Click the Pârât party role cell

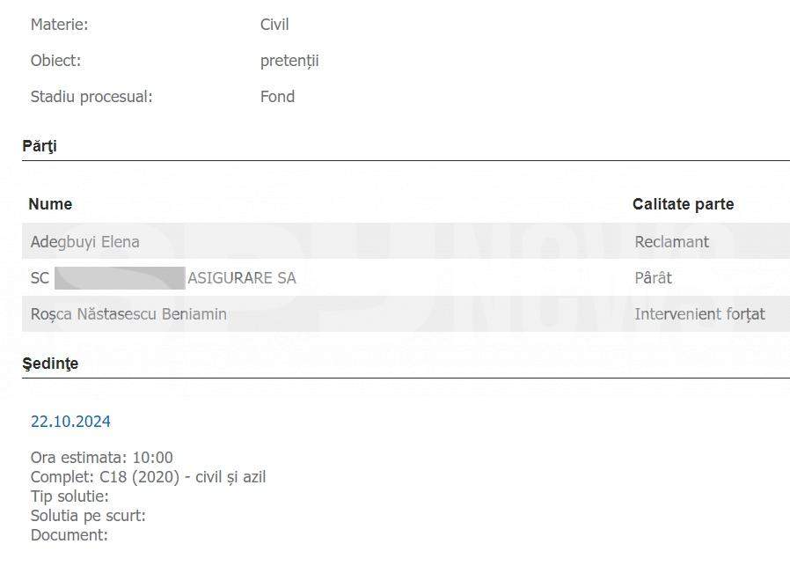point(653,277)
